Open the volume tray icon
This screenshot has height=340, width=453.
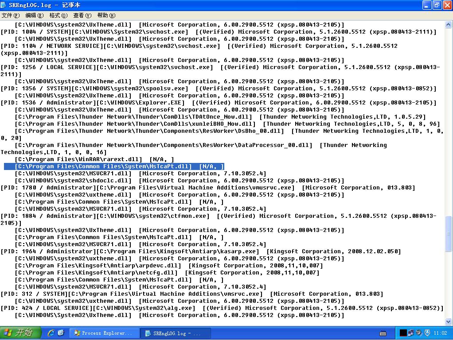(419, 333)
